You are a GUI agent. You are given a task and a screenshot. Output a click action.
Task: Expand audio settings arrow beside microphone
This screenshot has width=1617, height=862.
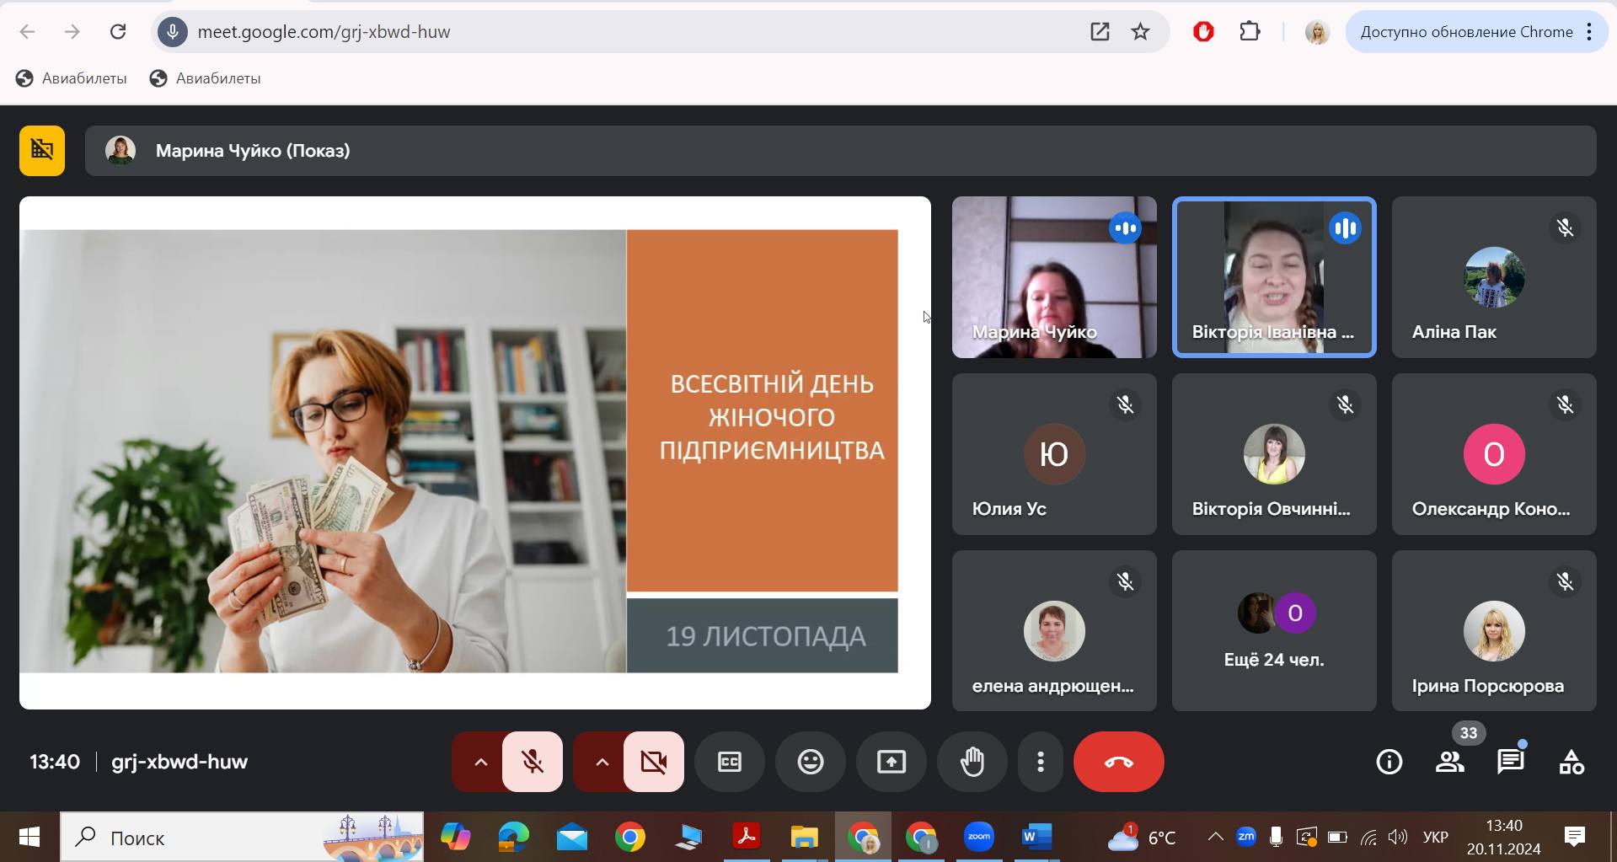(480, 762)
